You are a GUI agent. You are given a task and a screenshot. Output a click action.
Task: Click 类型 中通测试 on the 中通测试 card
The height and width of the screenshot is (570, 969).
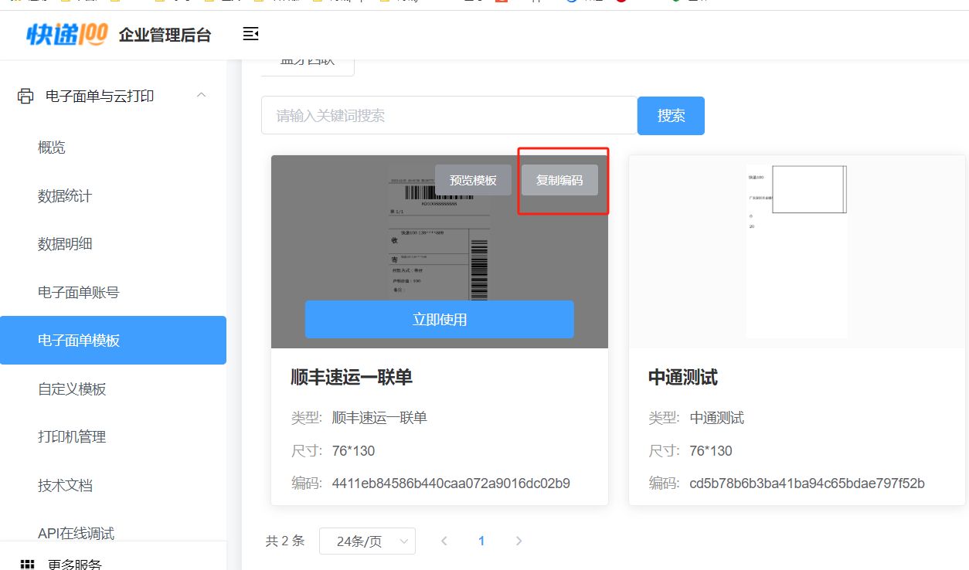696,418
